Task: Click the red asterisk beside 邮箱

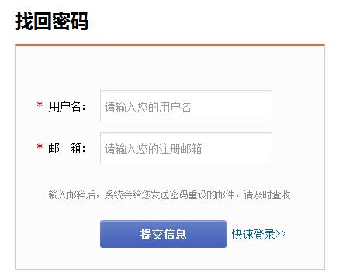Action: point(40,146)
